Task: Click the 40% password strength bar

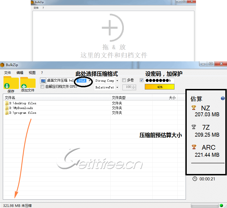Action: click(x=159, y=87)
